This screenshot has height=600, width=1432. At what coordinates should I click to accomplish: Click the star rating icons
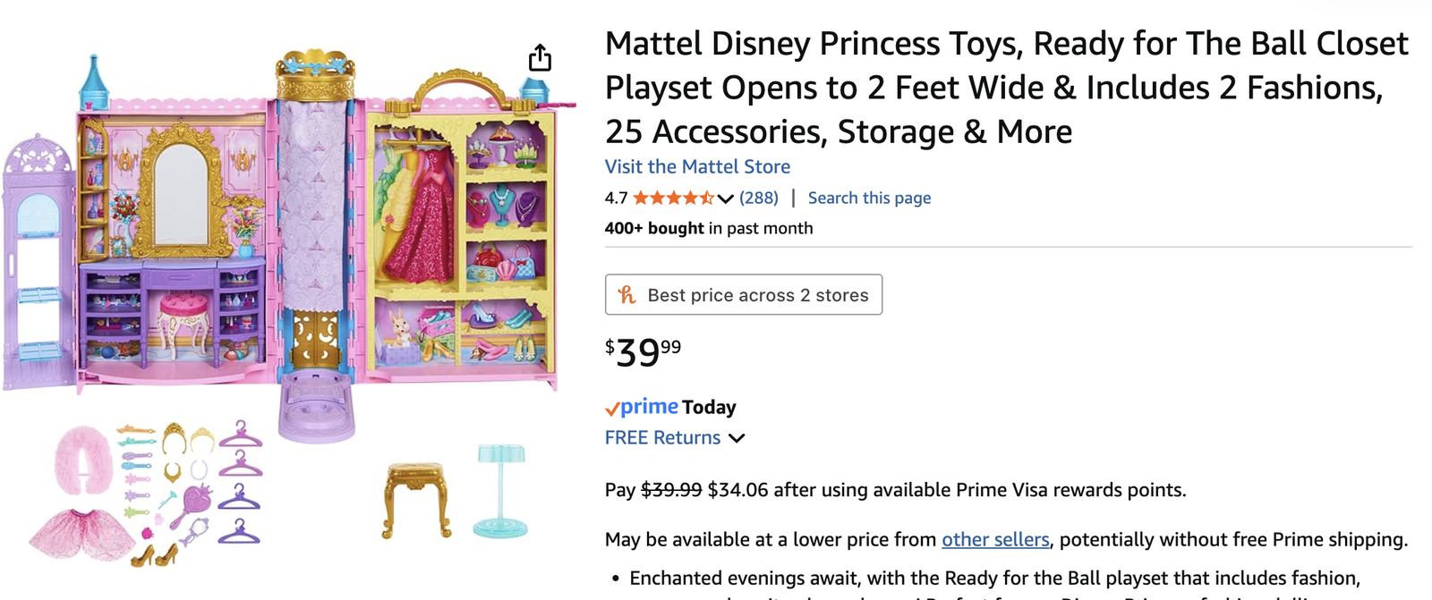click(673, 198)
